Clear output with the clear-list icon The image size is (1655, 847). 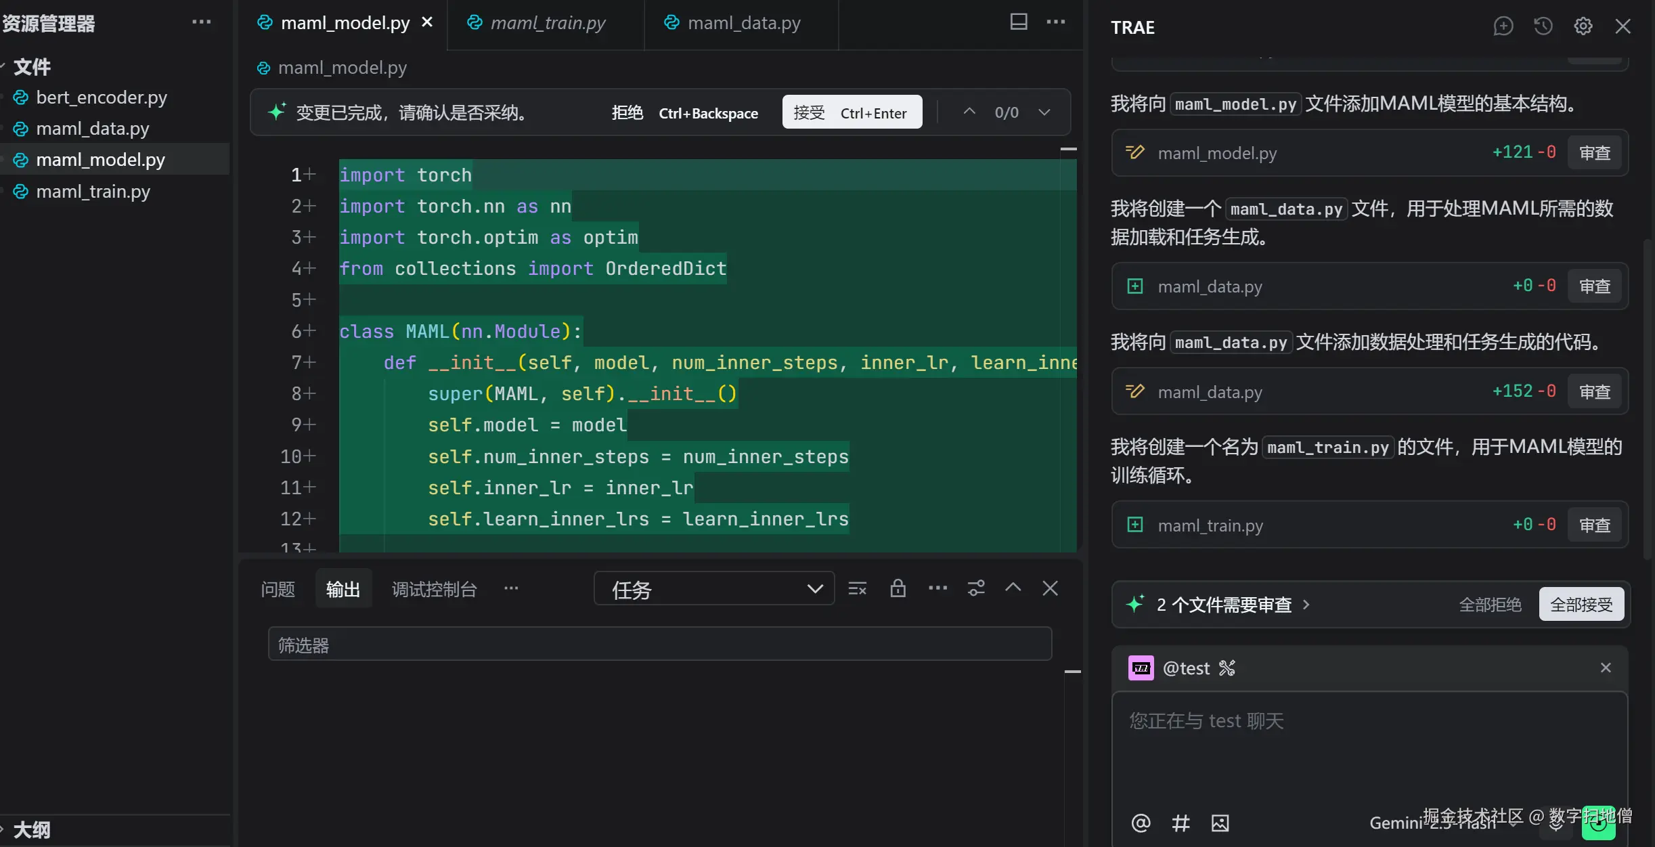(857, 588)
